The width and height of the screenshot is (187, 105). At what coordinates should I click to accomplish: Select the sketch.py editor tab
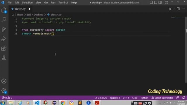[x=20, y=9]
